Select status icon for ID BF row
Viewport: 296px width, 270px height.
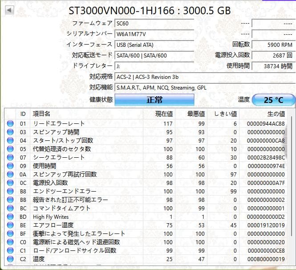coord(10,233)
